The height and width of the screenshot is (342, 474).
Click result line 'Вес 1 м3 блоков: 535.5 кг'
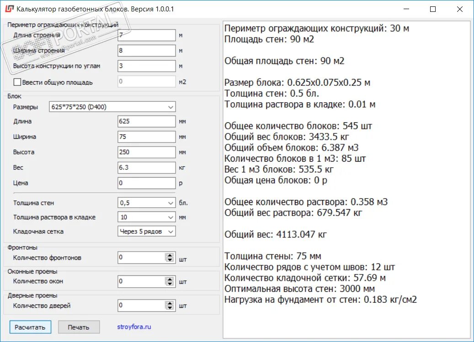coord(279,169)
